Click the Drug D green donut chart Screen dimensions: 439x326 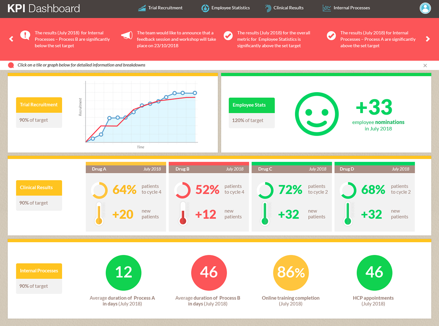(x=348, y=190)
